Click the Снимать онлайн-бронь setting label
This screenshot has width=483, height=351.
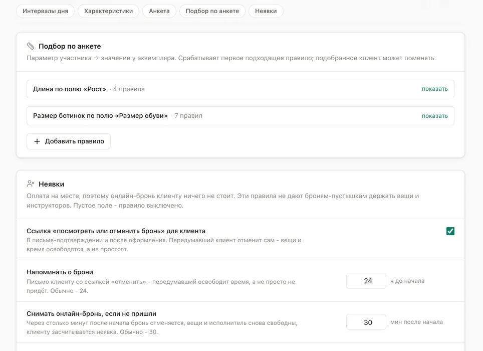pos(92,314)
